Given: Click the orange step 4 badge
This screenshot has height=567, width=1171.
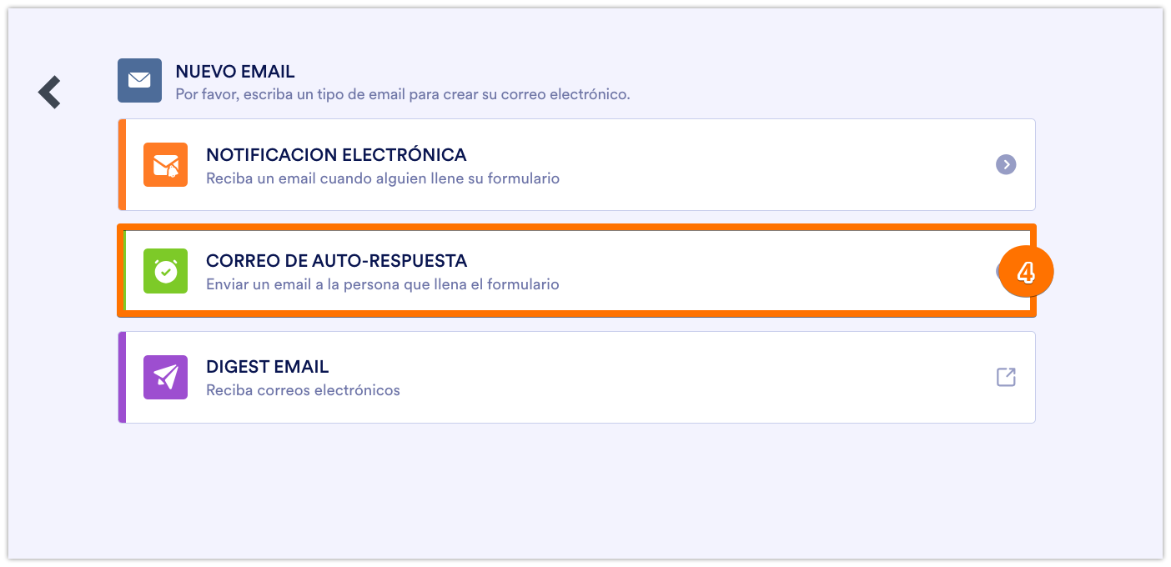Looking at the screenshot, I should pyautogui.click(x=1027, y=273).
